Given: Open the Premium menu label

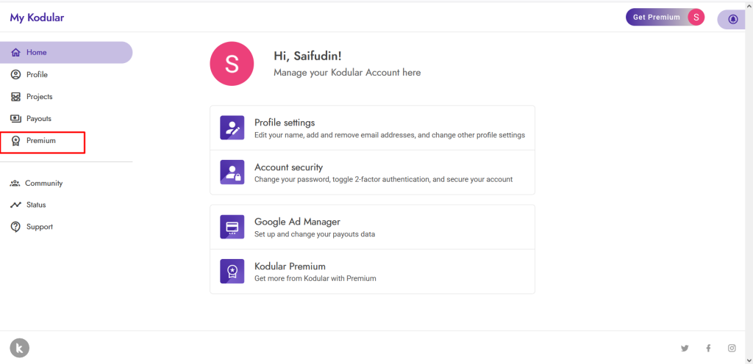Looking at the screenshot, I should coord(41,141).
